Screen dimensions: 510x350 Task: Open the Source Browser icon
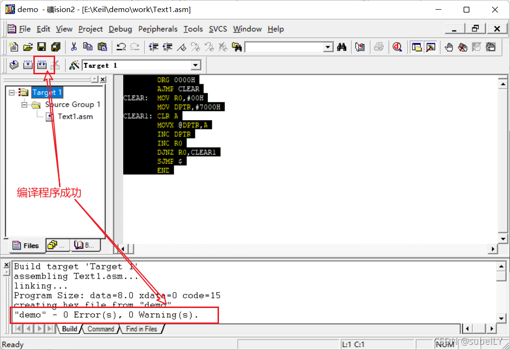(x=360, y=47)
